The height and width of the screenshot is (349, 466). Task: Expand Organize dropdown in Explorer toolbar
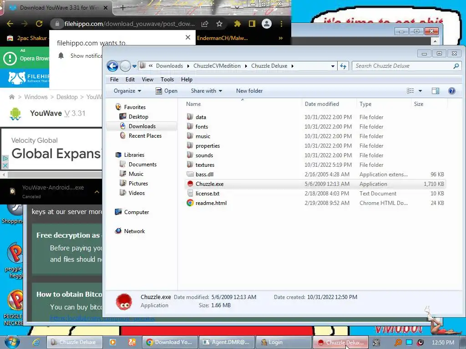pos(127,91)
